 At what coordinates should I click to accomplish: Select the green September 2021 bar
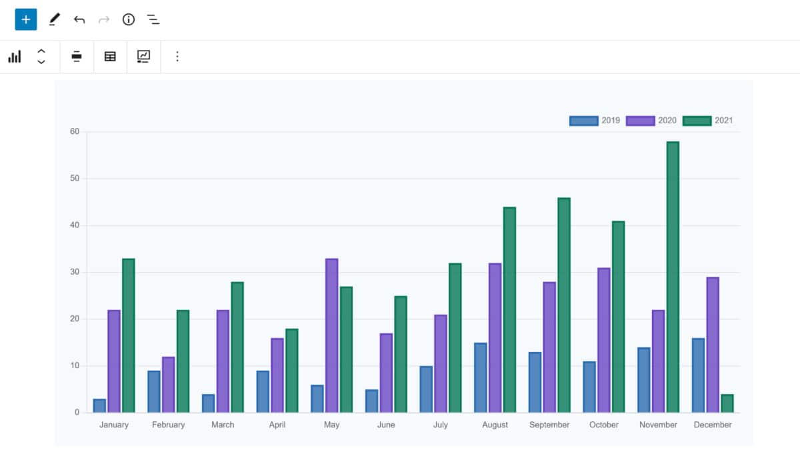point(564,305)
